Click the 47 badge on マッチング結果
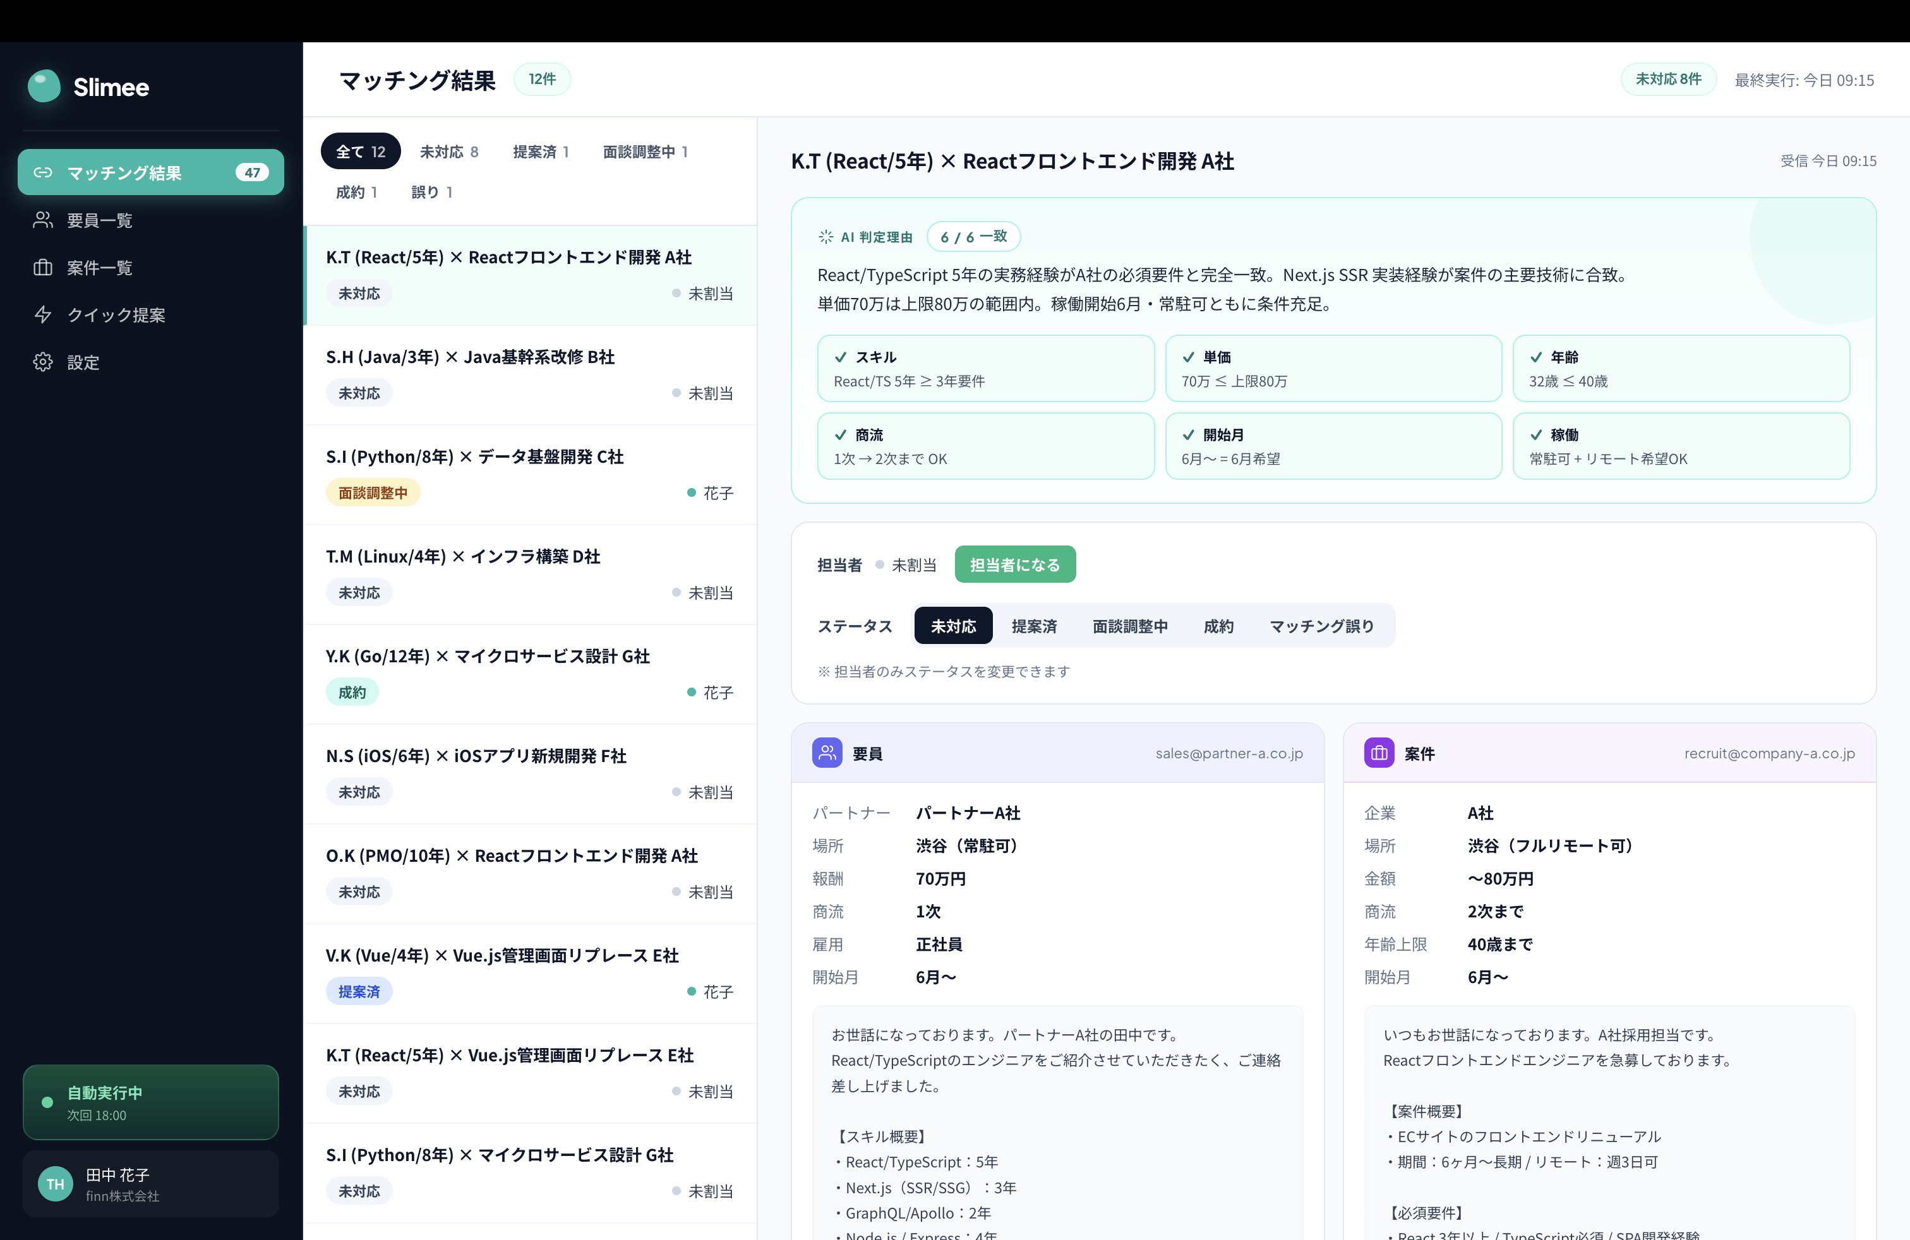This screenshot has height=1240, width=1910. point(252,172)
